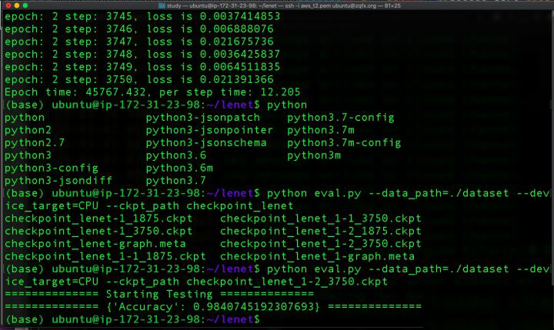Click the 'python3.7m-config' completion entry
This screenshot has width=554, height=330.
pyautogui.click(x=344, y=143)
